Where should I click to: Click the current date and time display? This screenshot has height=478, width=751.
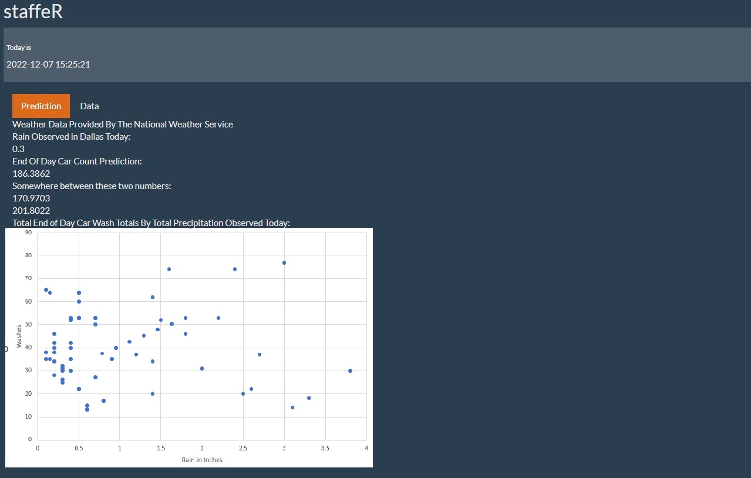pos(48,64)
